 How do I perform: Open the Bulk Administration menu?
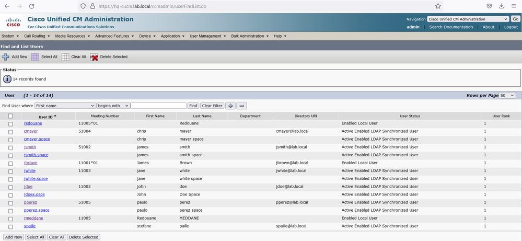pos(250,36)
